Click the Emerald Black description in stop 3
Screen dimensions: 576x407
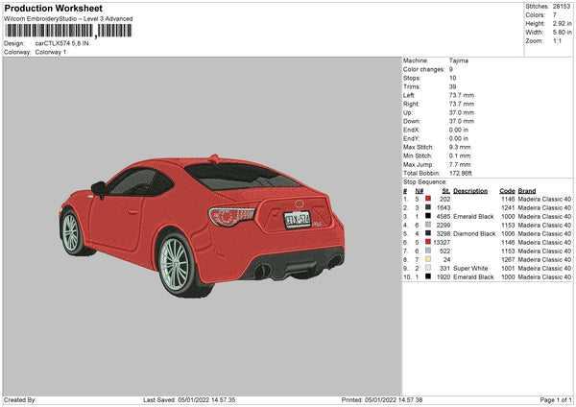pyautogui.click(x=475, y=216)
